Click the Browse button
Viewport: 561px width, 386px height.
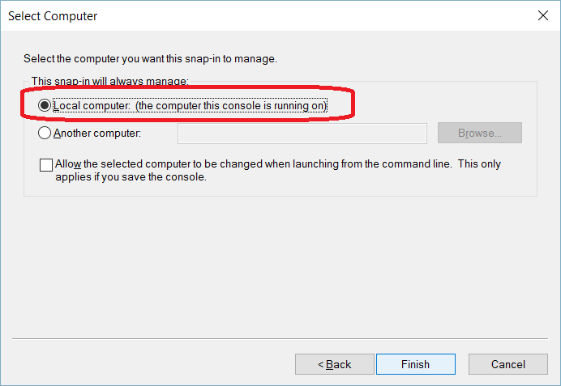479,133
